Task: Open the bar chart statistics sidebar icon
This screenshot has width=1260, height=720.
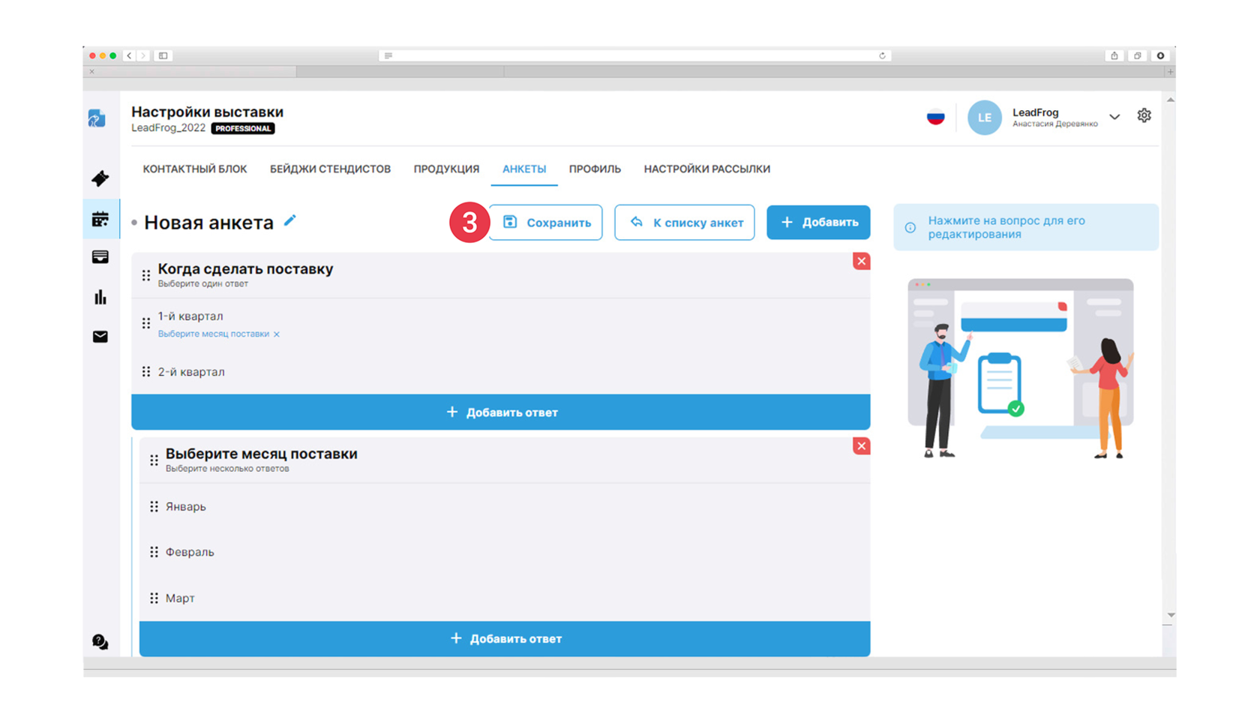Action: coord(100,297)
